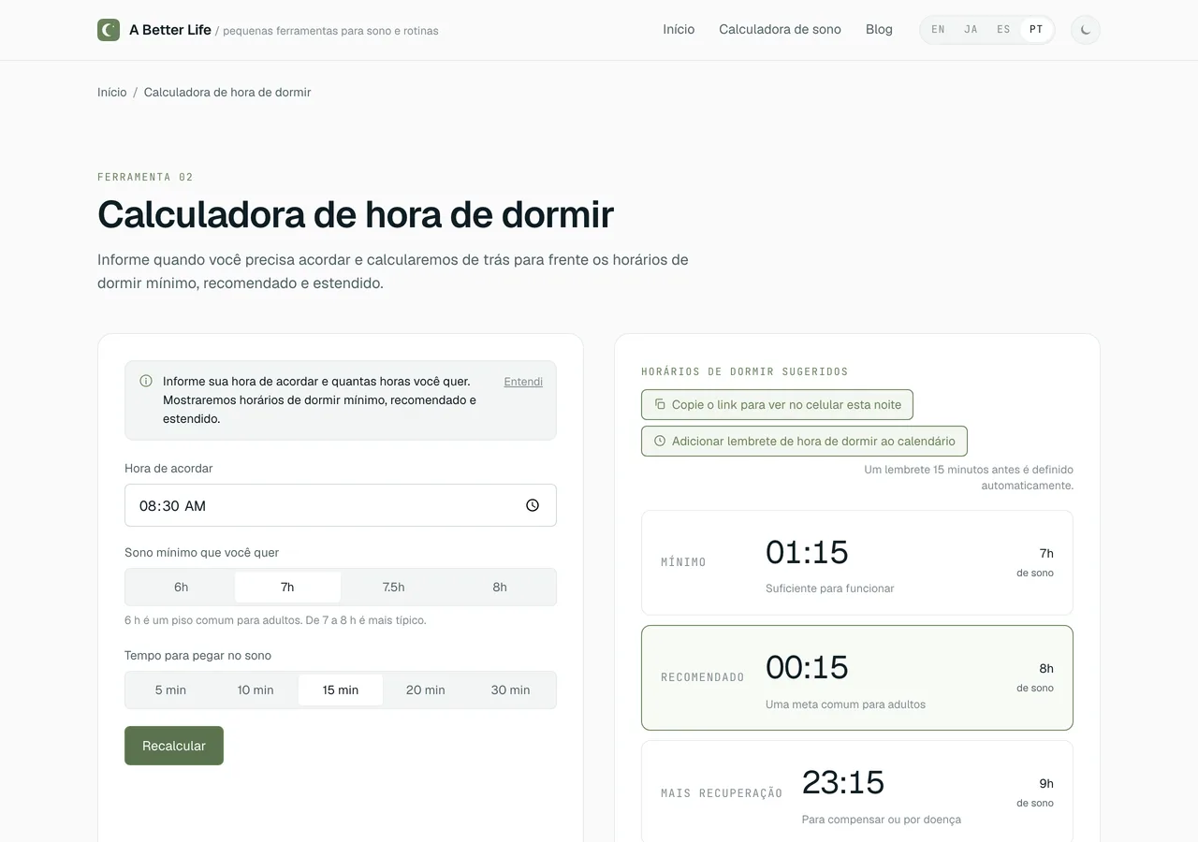Click the copy icon on the link button

tap(660, 404)
